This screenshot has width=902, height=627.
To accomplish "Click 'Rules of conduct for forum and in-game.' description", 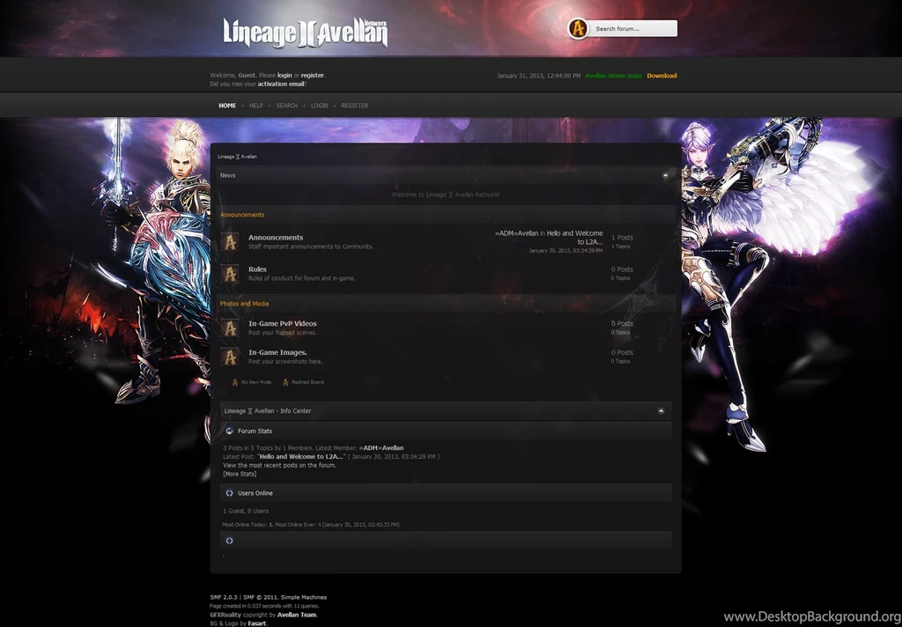I will (301, 278).
